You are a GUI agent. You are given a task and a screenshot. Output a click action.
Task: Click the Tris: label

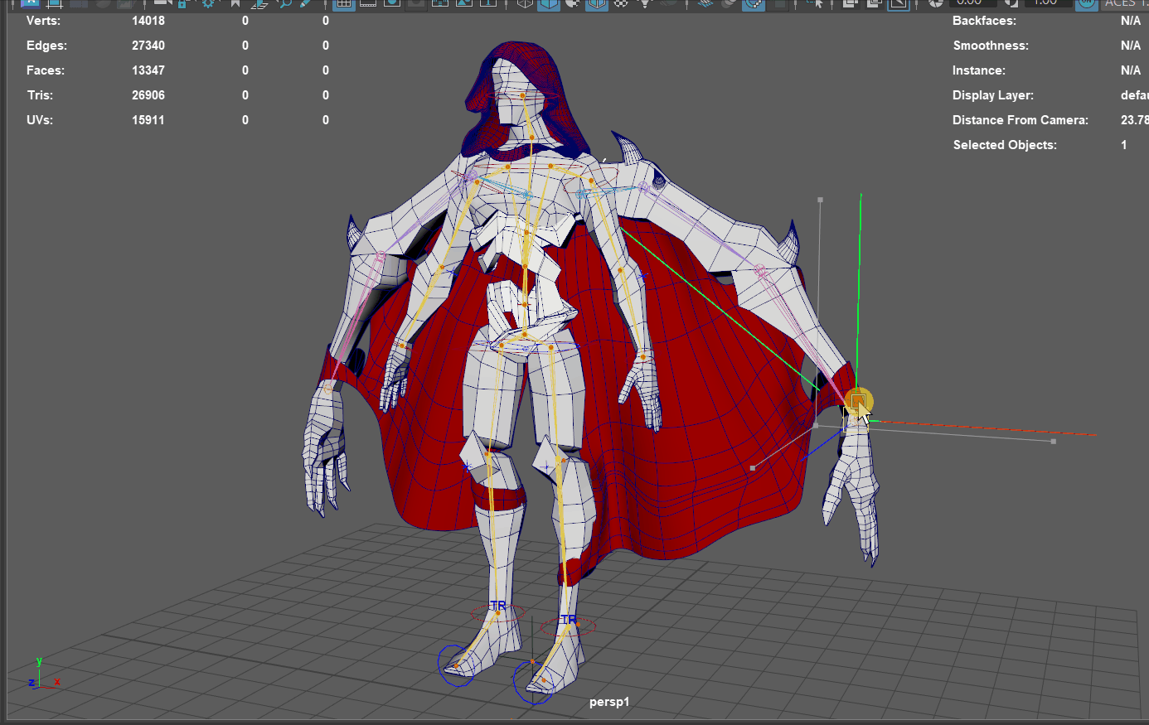(x=40, y=95)
